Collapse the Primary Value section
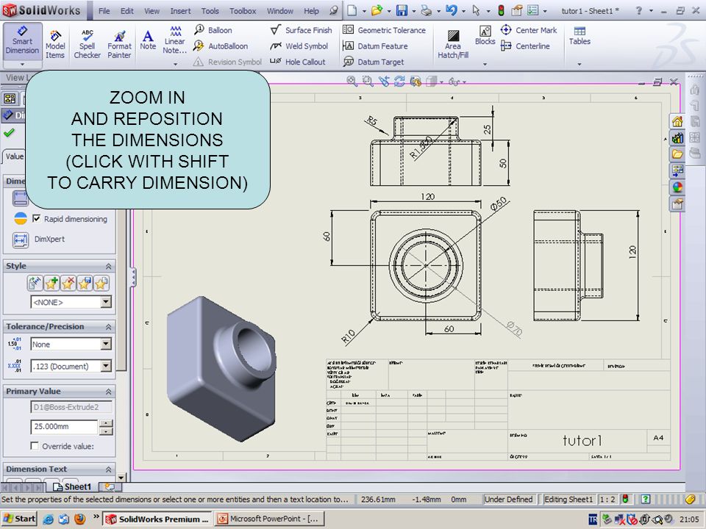The width and height of the screenshot is (706, 529). point(108,392)
